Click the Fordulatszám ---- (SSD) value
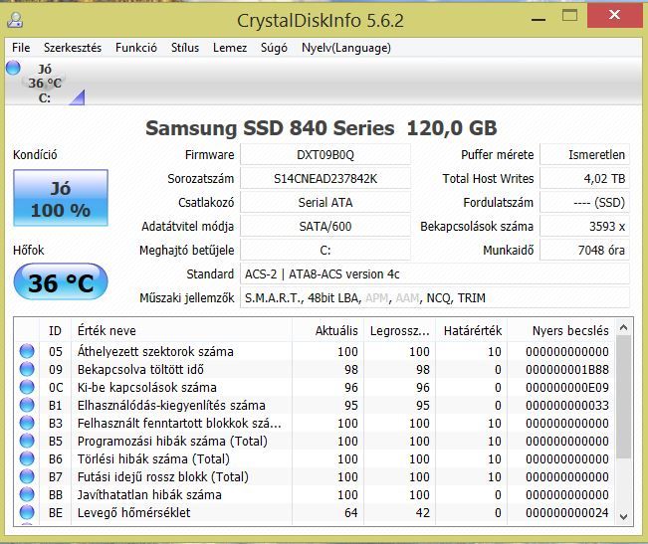 coord(584,203)
